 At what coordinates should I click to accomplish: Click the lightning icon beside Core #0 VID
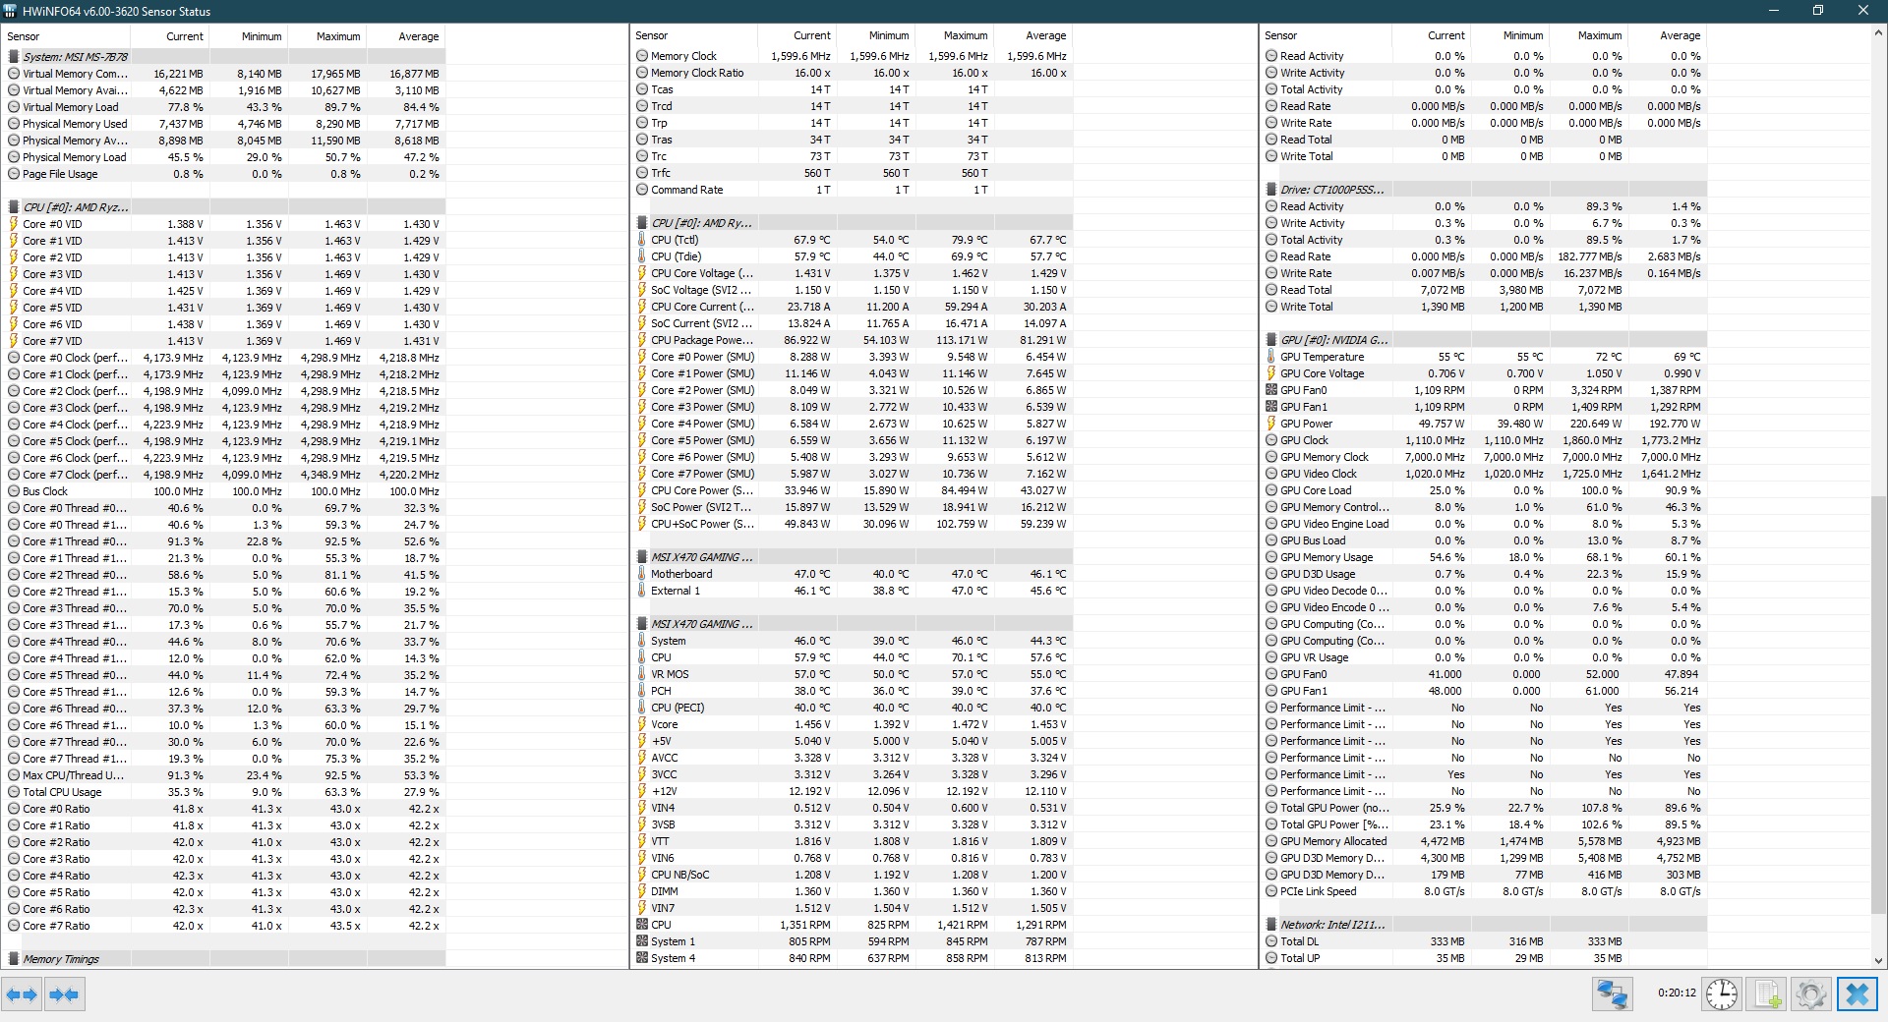click(14, 224)
